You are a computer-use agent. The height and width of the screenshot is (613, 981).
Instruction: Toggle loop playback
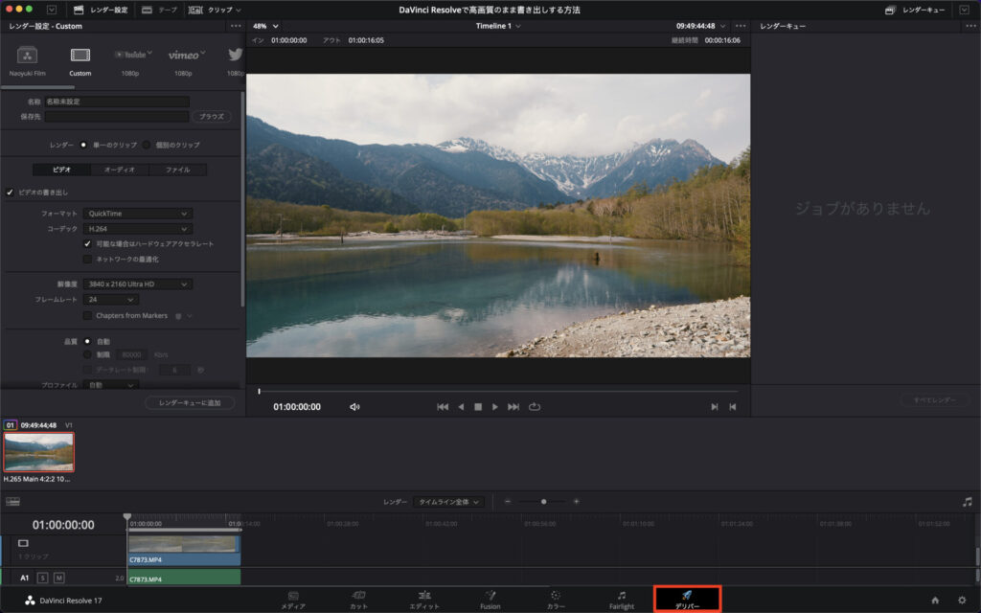[x=535, y=406]
